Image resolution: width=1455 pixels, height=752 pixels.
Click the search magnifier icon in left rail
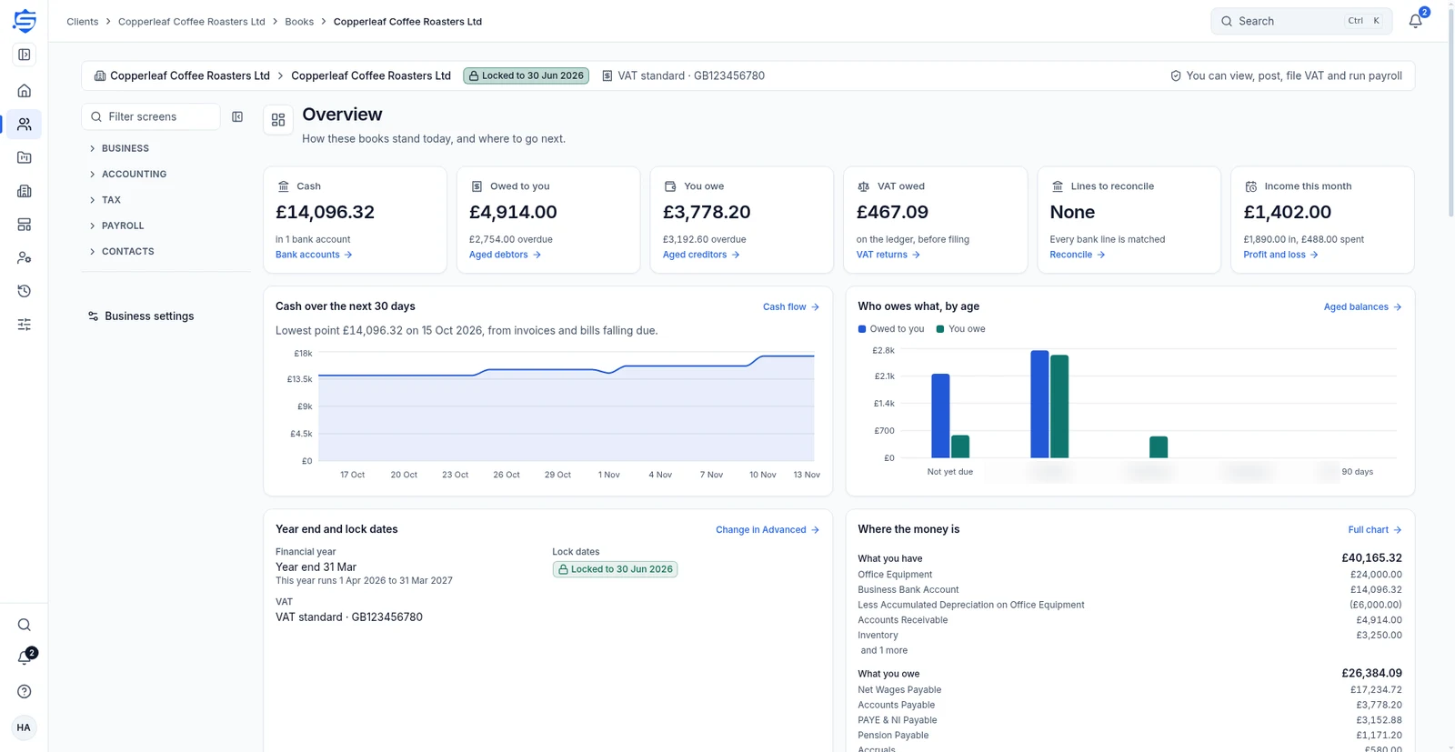(x=25, y=625)
